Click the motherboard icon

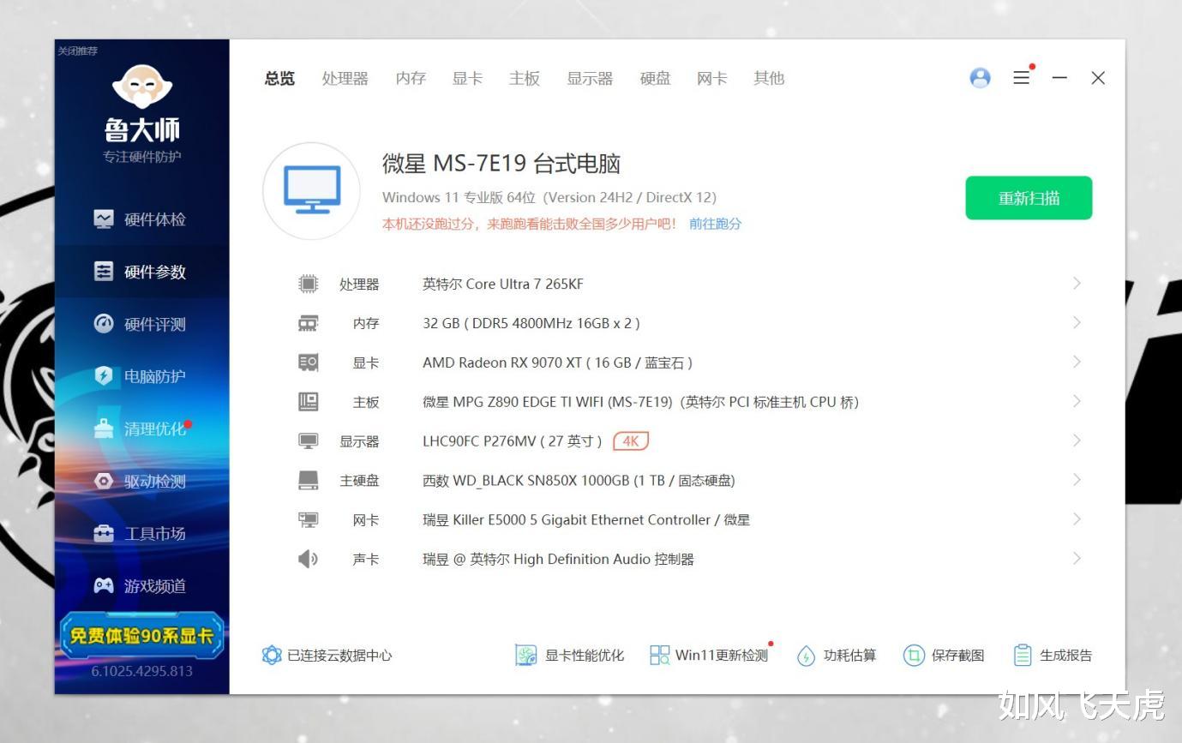point(308,402)
